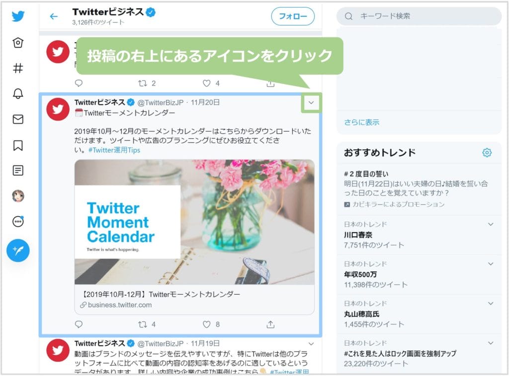Expand the highlighted chevron on November 20 tweet
509x376 pixels.
(x=311, y=103)
